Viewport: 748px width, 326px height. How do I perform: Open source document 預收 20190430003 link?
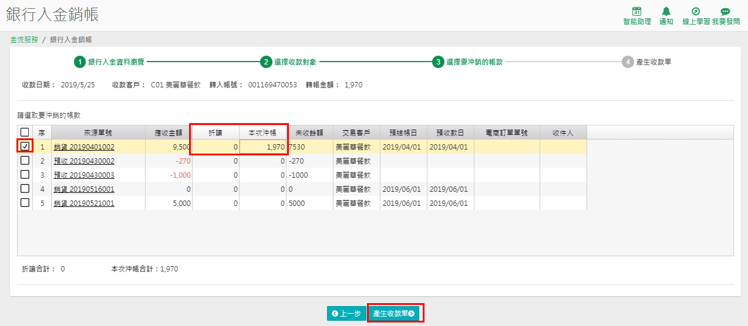[x=84, y=175]
